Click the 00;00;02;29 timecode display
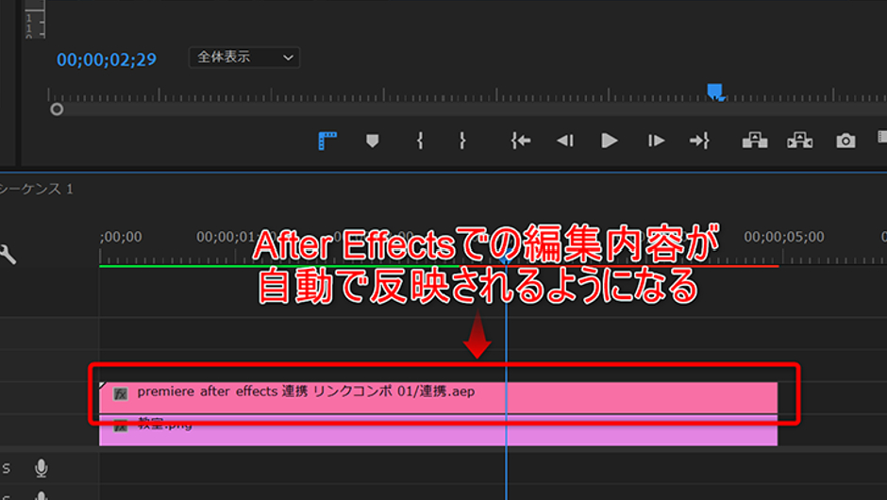 (107, 59)
